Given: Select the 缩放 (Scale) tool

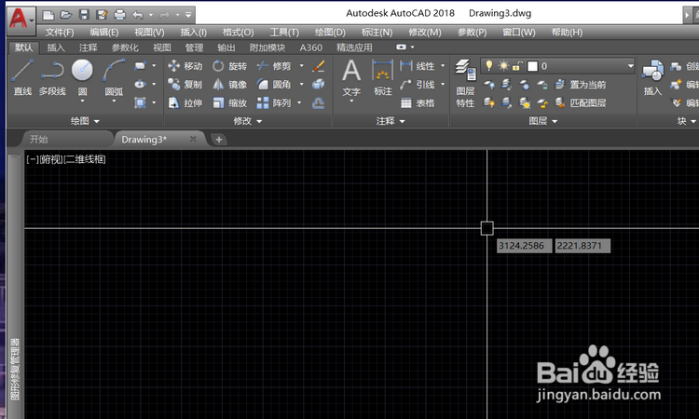Looking at the screenshot, I should (229, 102).
